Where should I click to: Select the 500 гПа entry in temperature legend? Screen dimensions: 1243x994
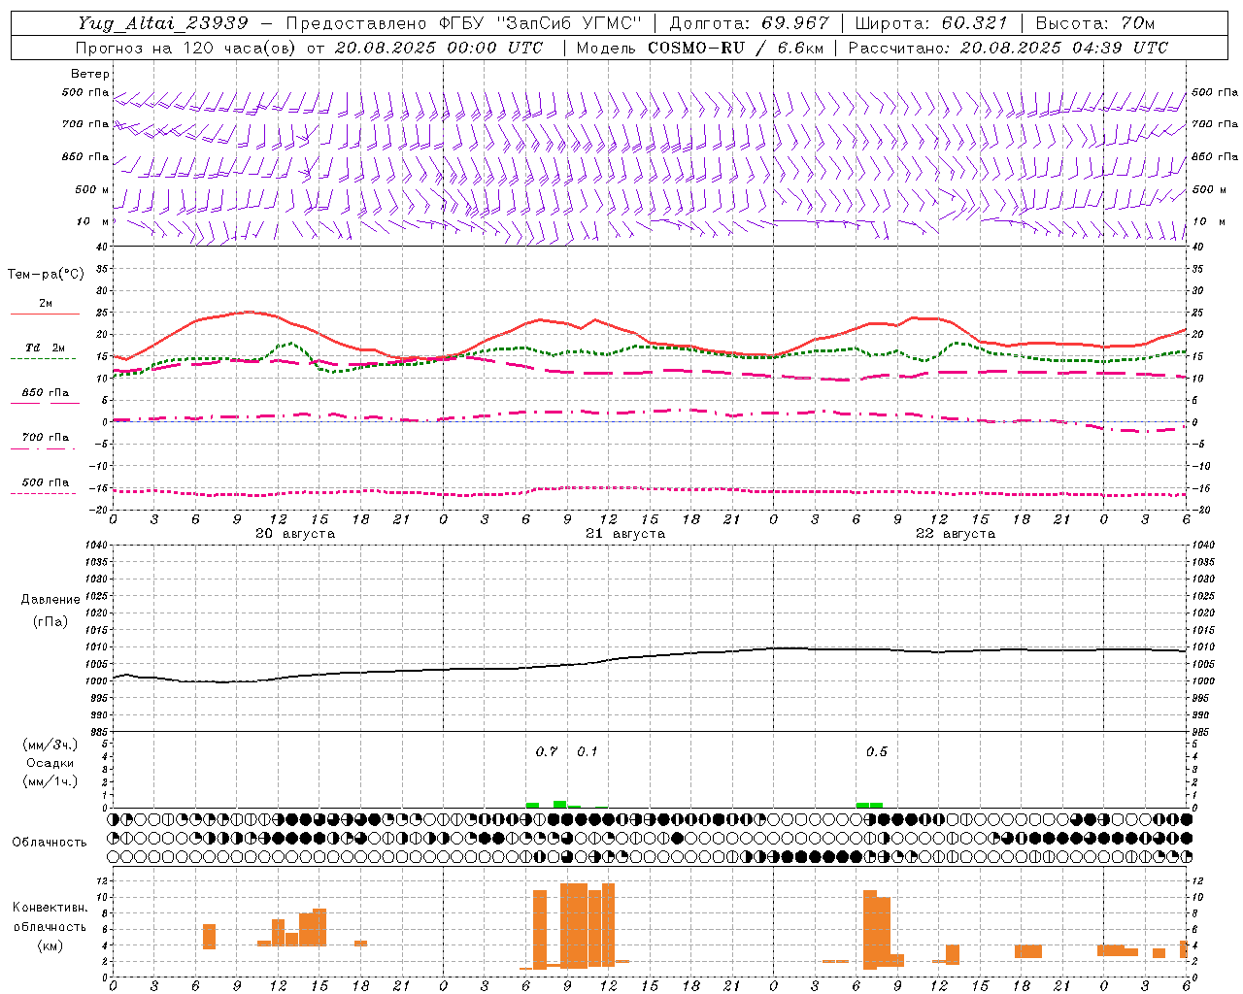point(46,482)
